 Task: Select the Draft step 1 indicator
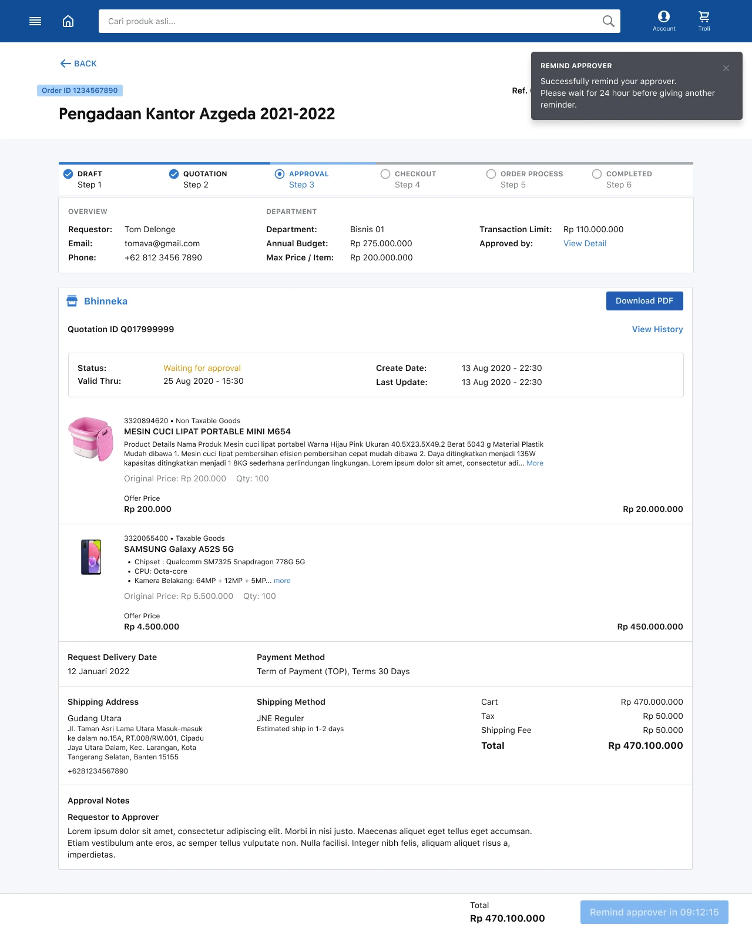(x=68, y=174)
